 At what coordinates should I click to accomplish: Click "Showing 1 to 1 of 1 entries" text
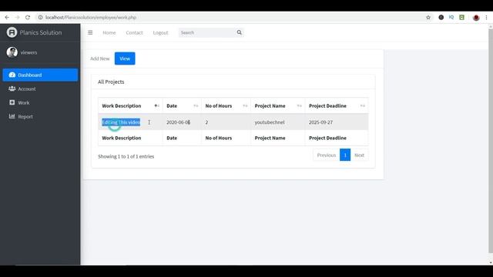[126, 156]
